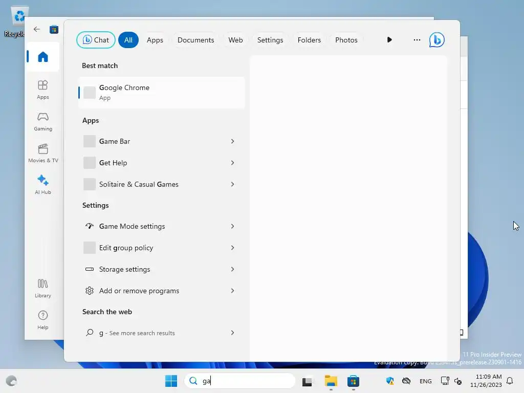This screenshot has width=524, height=393.
Task: Click the ENG language indicator
Action: [425, 381]
